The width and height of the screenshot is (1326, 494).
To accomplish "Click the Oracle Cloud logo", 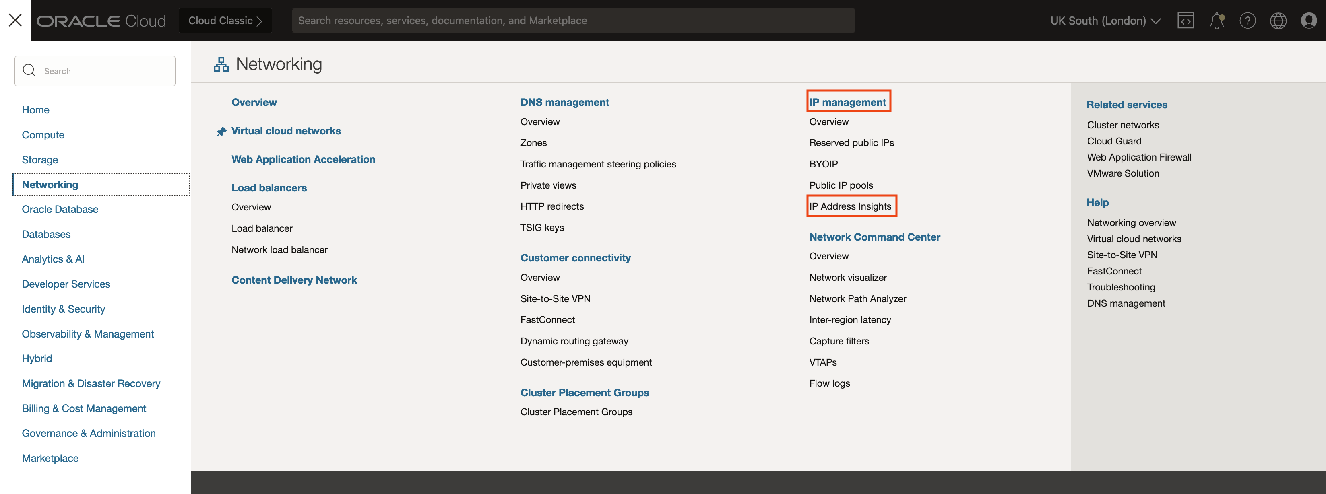I will pos(101,20).
